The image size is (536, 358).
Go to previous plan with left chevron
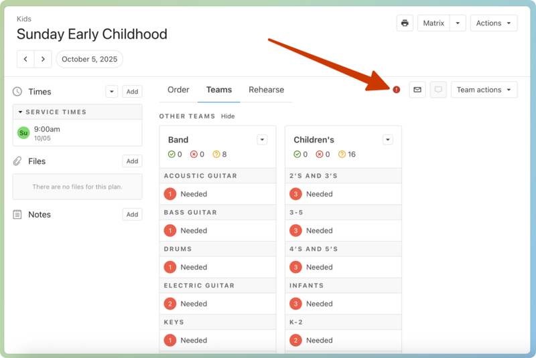click(x=25, y=59)
